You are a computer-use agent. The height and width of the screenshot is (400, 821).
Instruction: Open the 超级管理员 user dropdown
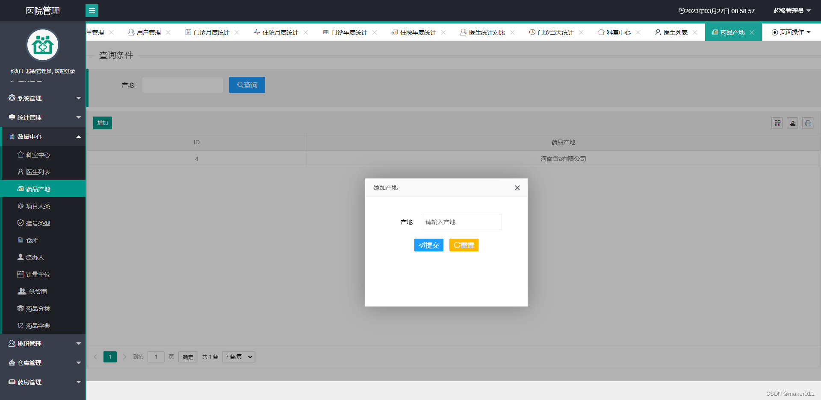792,11
